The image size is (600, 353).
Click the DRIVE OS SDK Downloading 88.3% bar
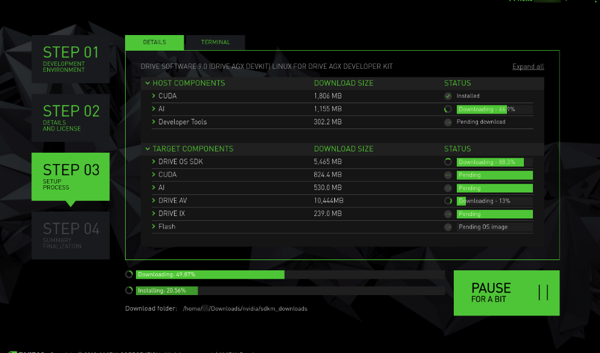coord(495,162)
